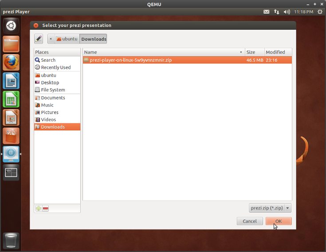Open Recently Used in Places
The height and width of the screenshot is (252, 326).
coord(57,67)
